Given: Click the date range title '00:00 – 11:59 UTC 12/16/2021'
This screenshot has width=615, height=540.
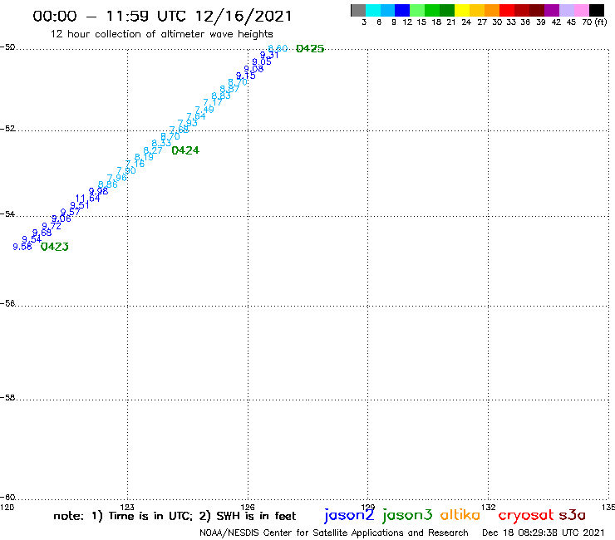Looking at the screenshot, I should pos(162,16).
